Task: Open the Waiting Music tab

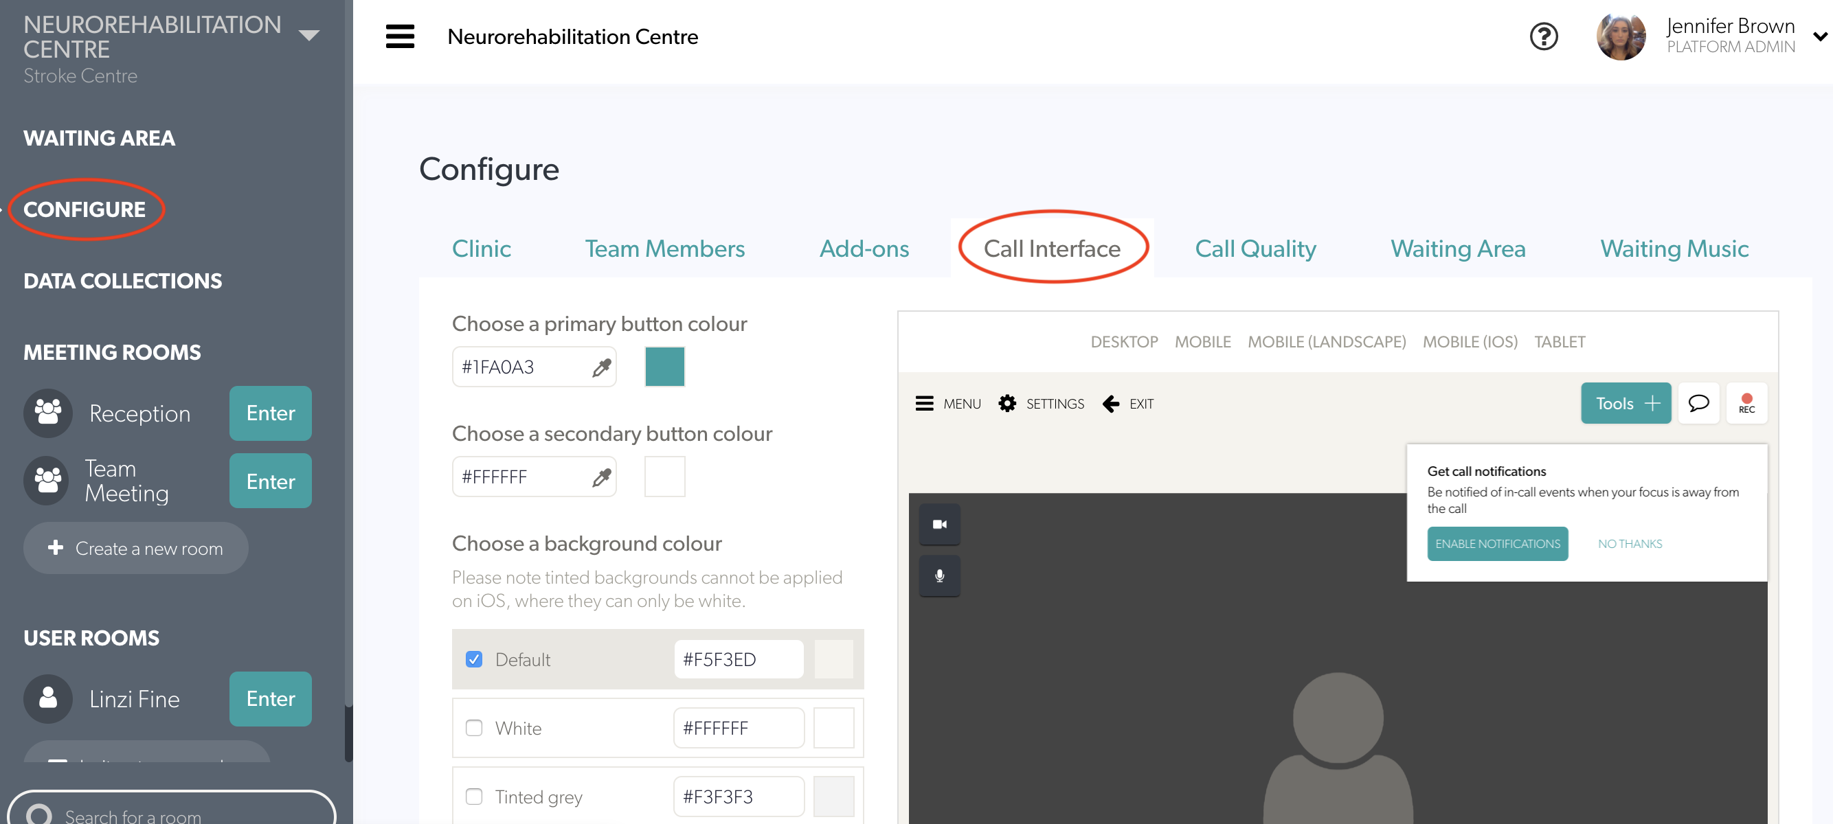Action: [x=1674, y=248]
